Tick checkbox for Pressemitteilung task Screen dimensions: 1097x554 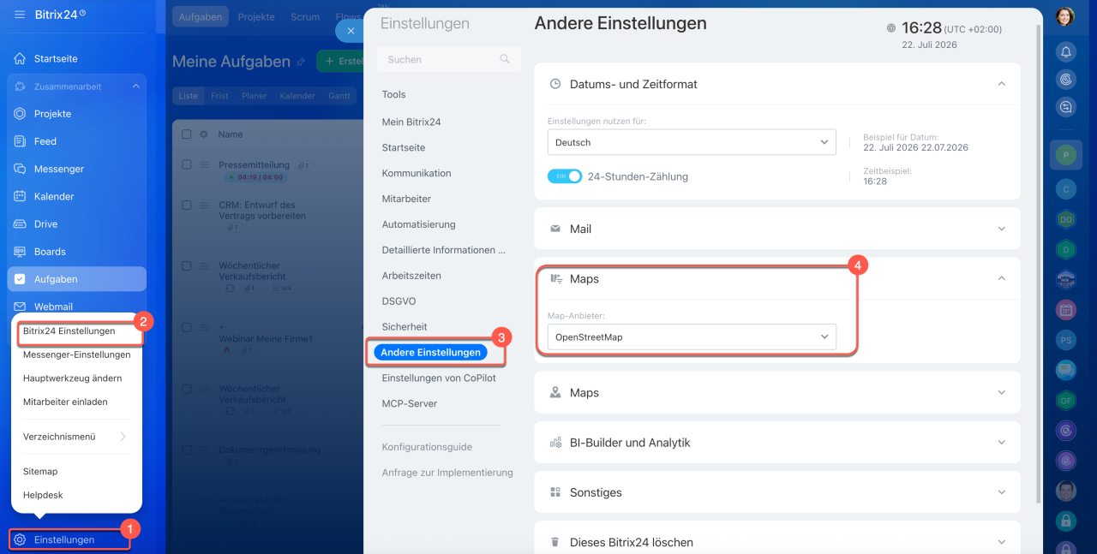click(x=187, y=164)
